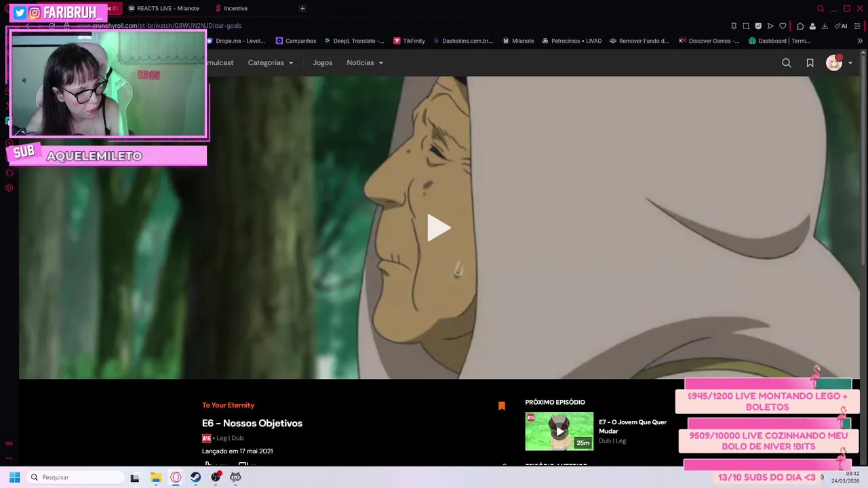Click Opera GX taskbar icon
This screenshot has width=868, height=488.
click(x=176, y=477)
